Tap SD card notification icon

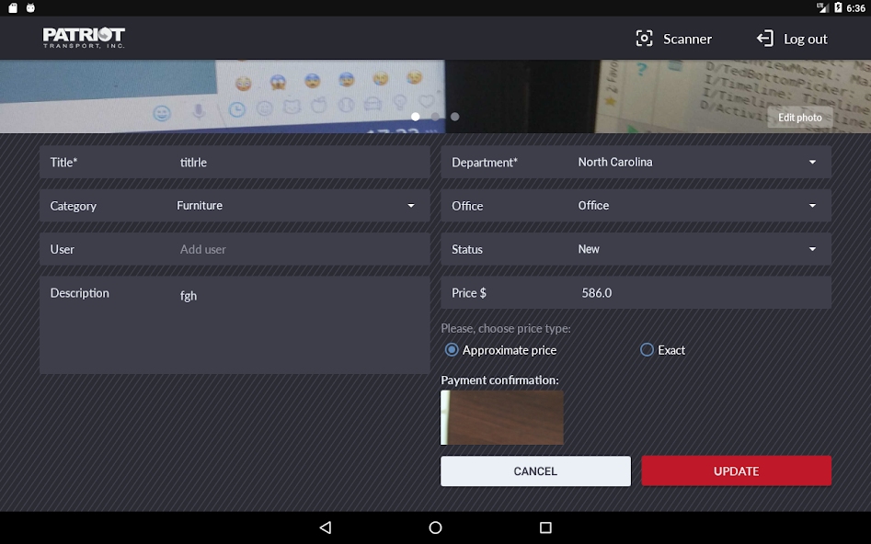click(x=13, y=7)
